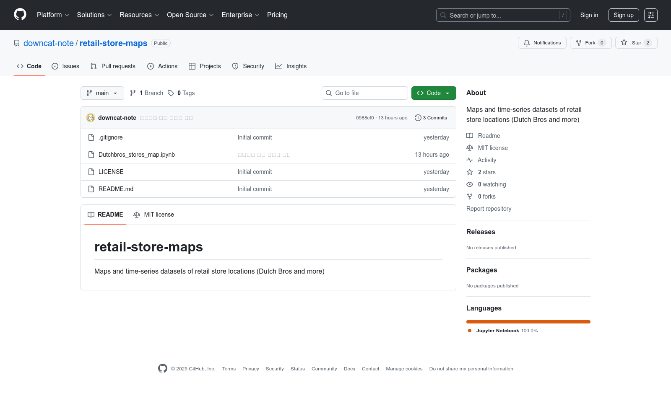
Task: Click the Sign up button
Action: click(x=624, y=15)
